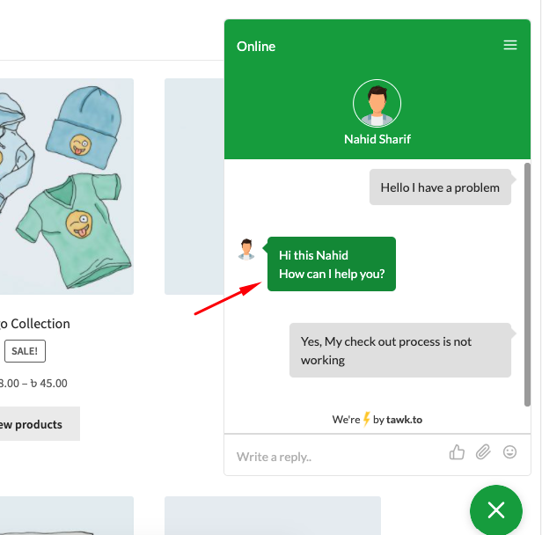Close the chat with the round X button
542x535 pixels.
496,510
